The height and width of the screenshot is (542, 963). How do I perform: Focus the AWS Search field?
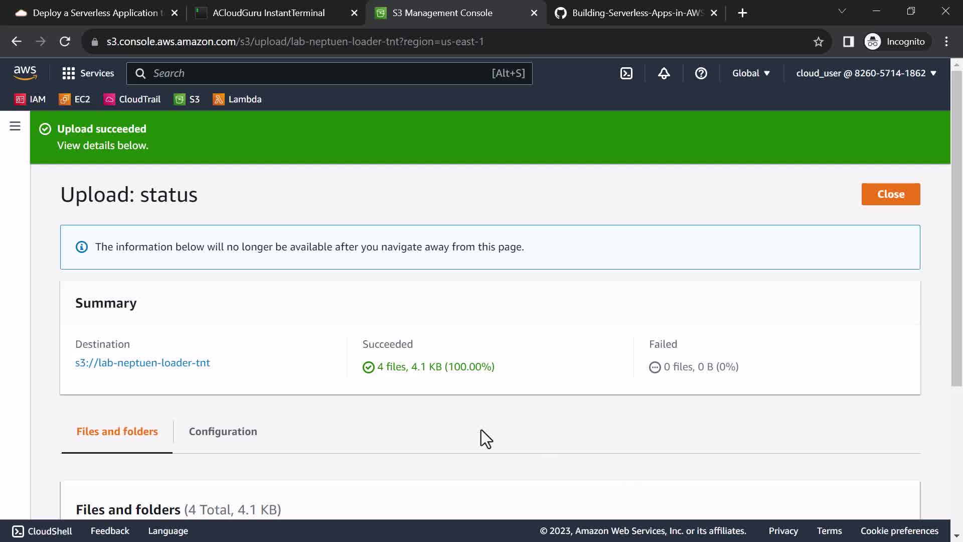(321, 73)
